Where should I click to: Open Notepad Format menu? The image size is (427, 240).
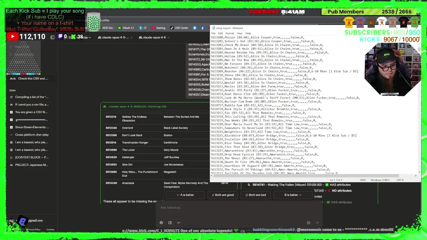tap(230, 33)
